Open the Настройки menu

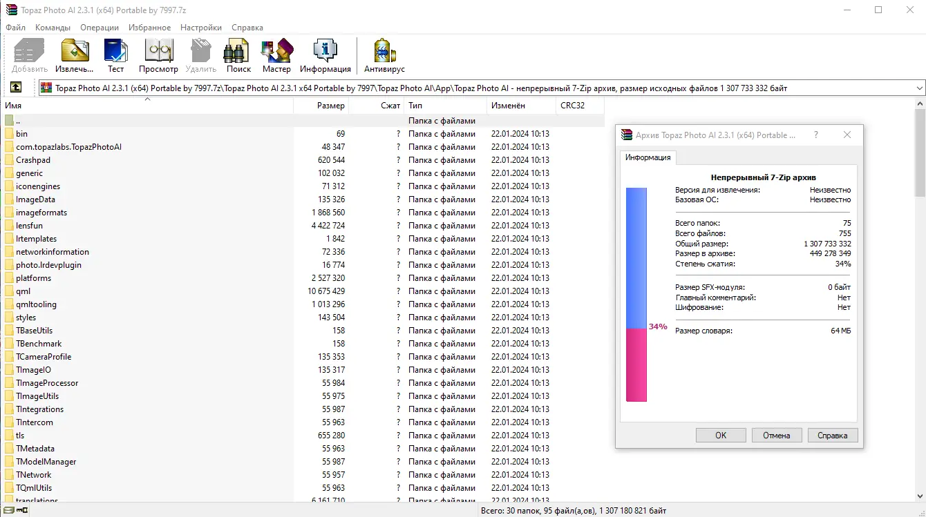coord(201,28)
